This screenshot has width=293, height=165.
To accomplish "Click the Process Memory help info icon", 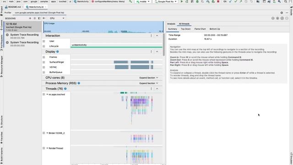I will click(x=79, y=83).
